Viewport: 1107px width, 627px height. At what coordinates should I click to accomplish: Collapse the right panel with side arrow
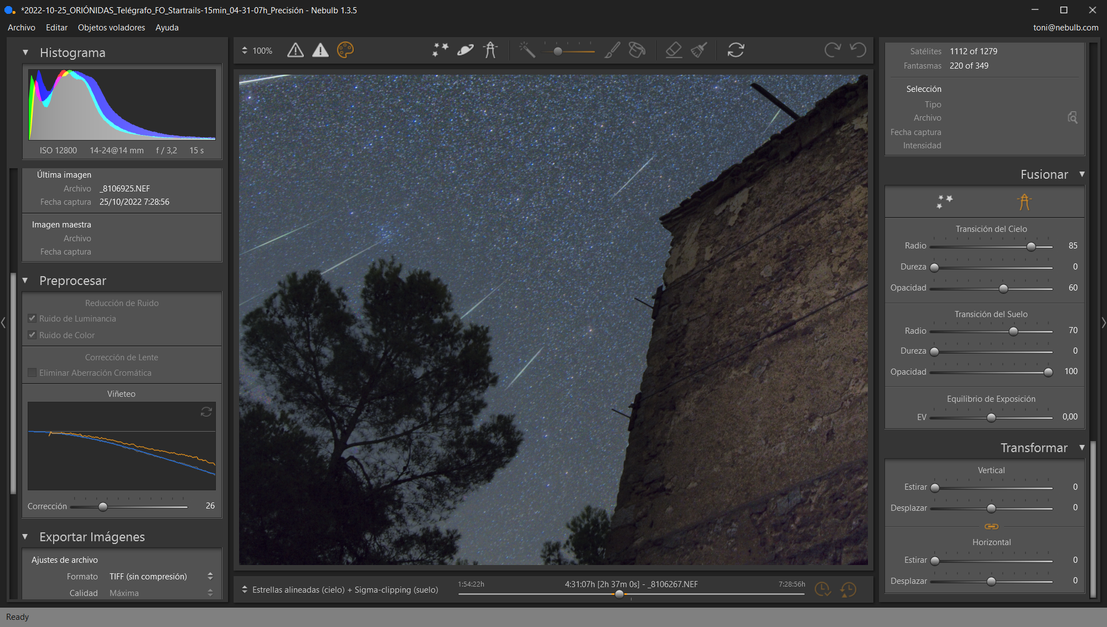[1104, 322]
